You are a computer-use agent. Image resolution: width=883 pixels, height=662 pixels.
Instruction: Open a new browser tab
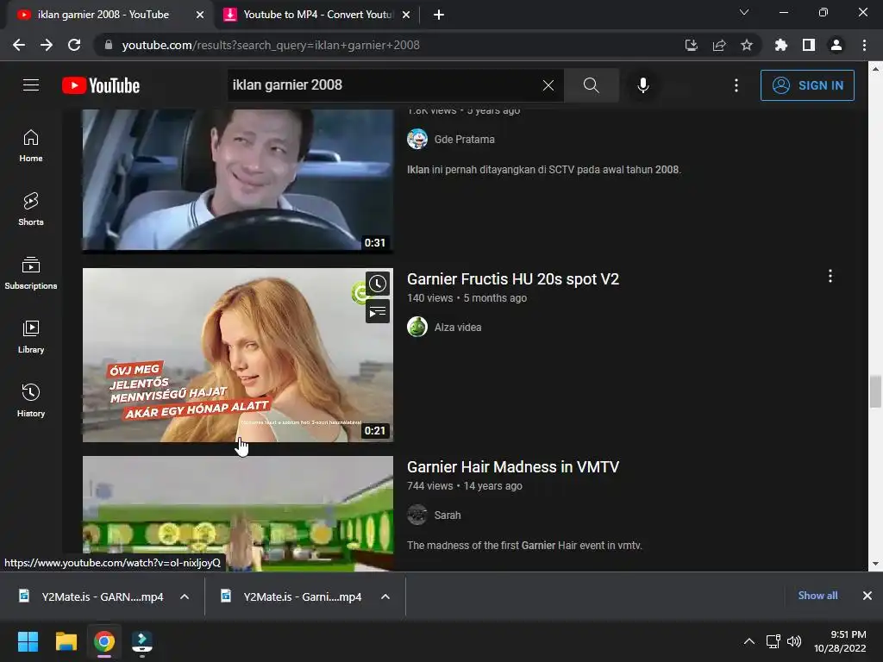click(439, 15)
